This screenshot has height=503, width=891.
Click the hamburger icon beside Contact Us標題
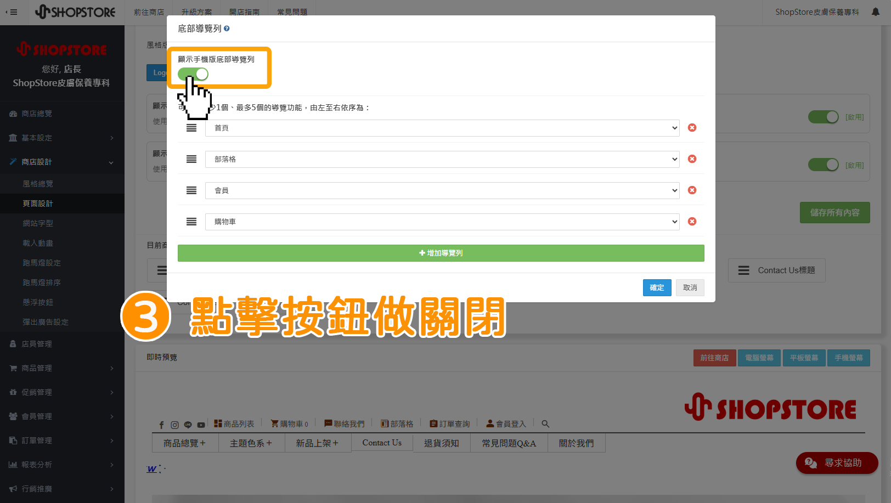pyautogui.click(x=744, y=270)
